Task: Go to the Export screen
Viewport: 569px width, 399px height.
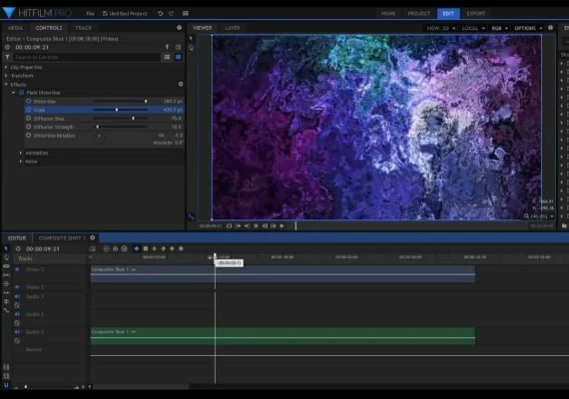Action: 476,13
